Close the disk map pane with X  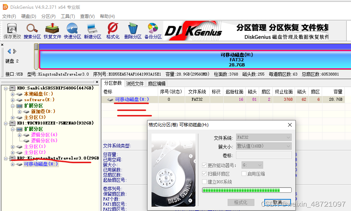(2, 45)
